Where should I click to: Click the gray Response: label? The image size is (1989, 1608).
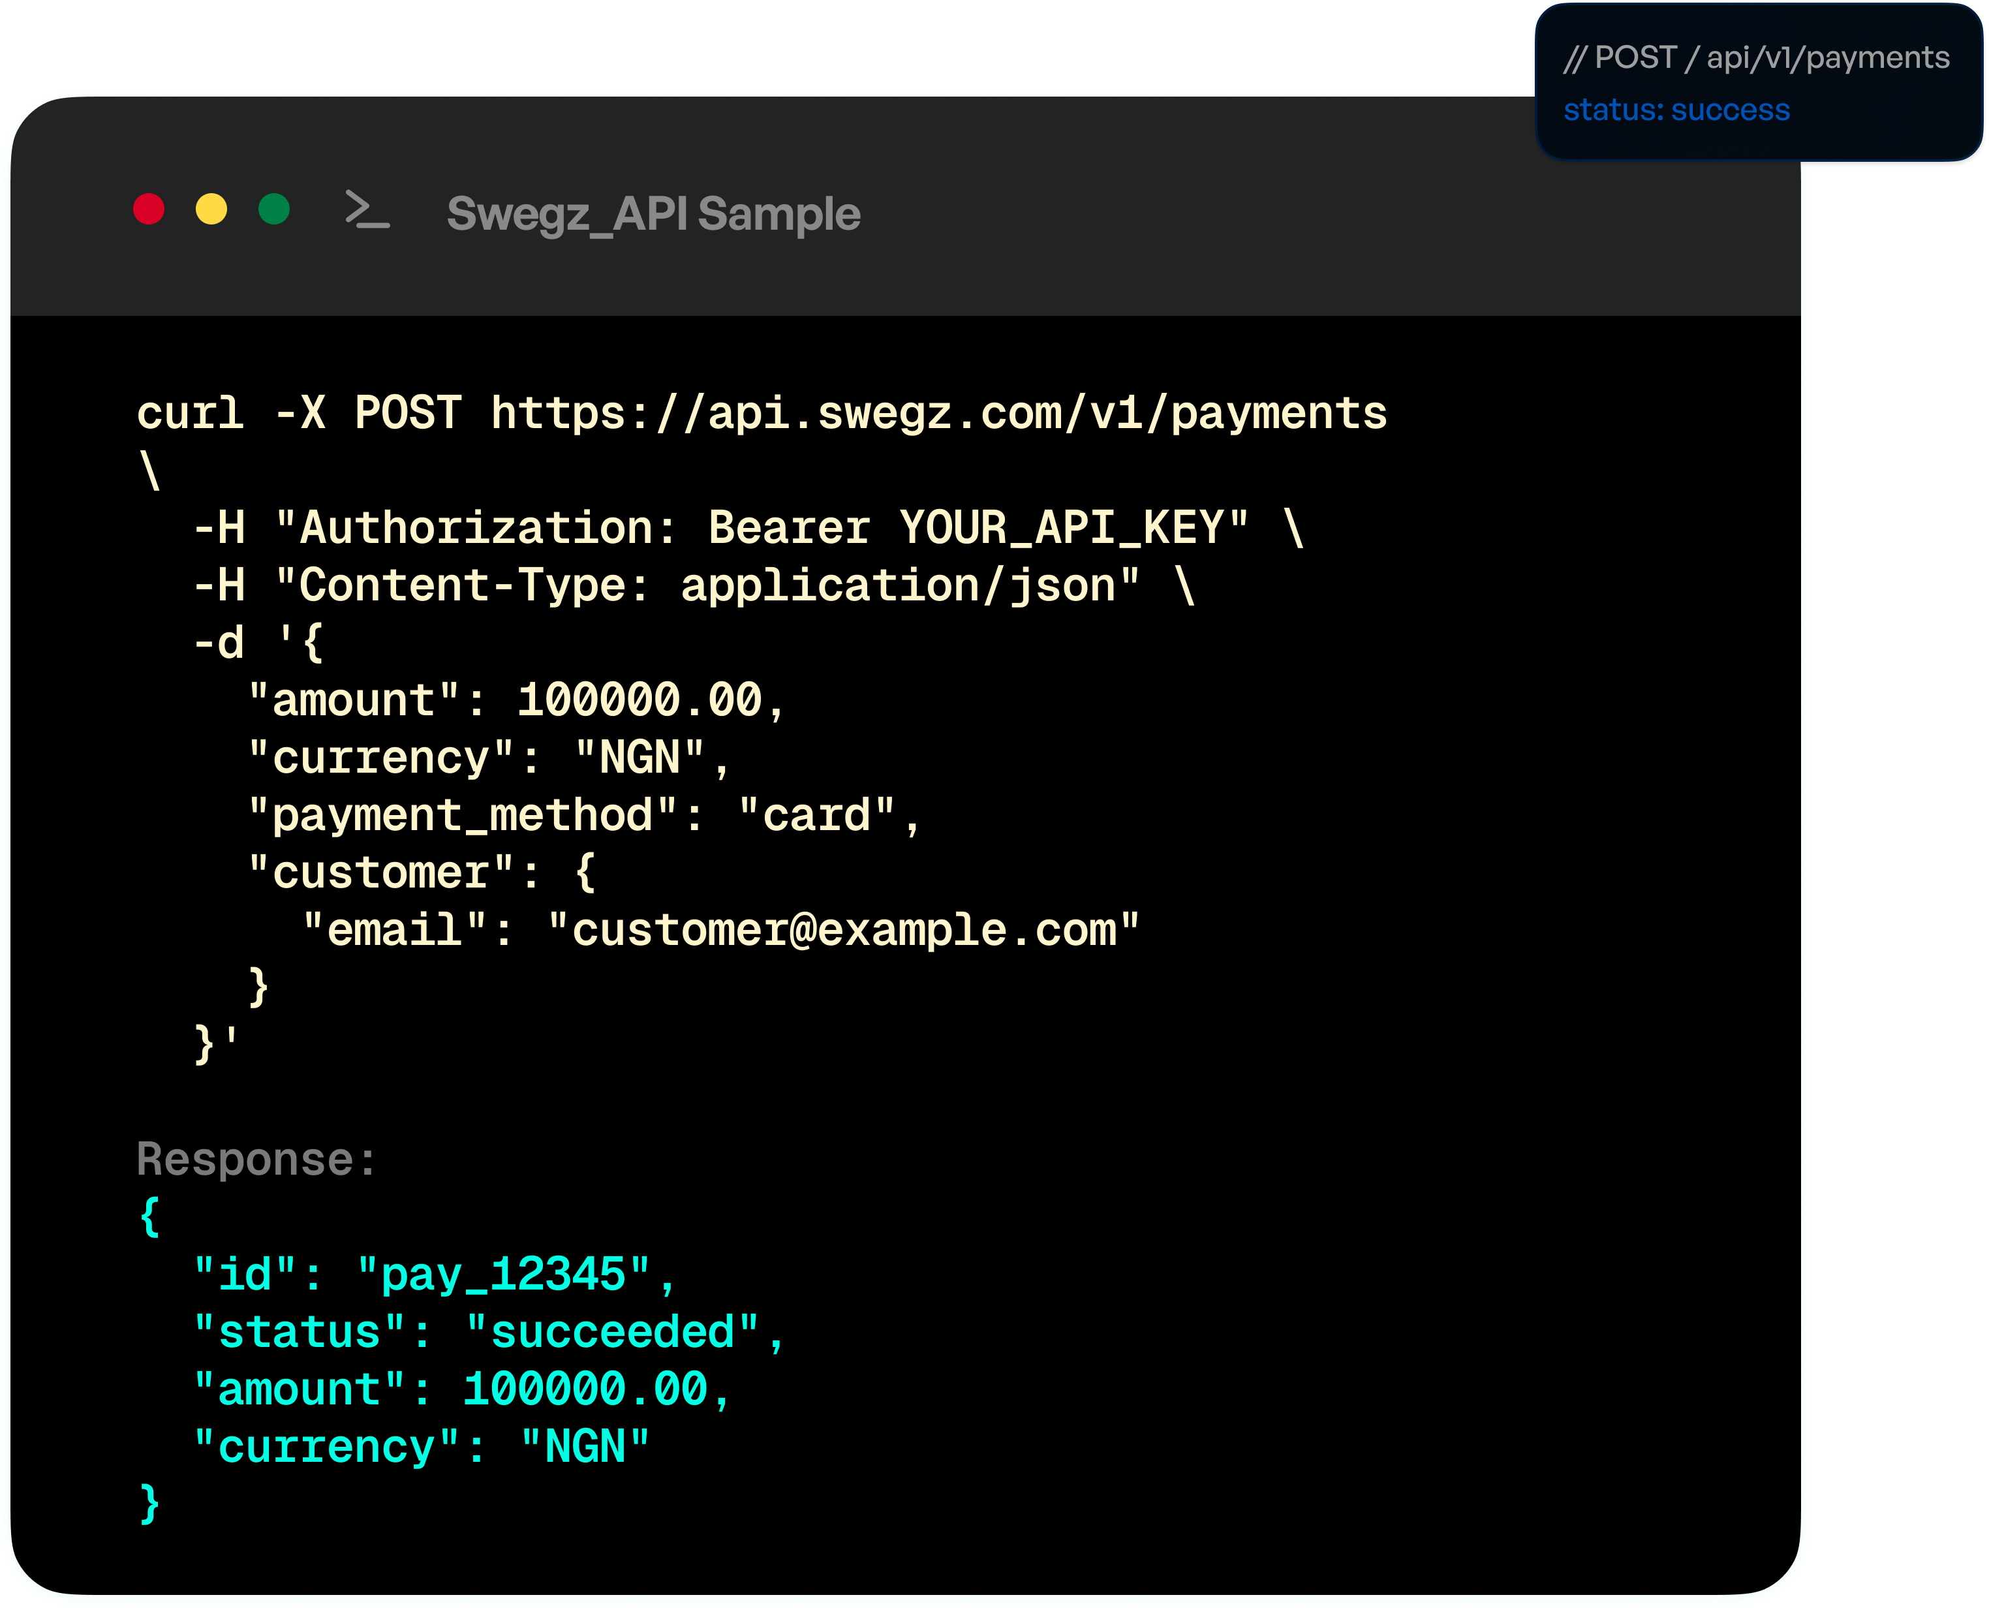(256, 1159)
